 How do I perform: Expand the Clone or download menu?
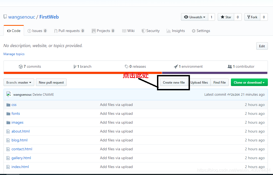click(x=249, y=82)
